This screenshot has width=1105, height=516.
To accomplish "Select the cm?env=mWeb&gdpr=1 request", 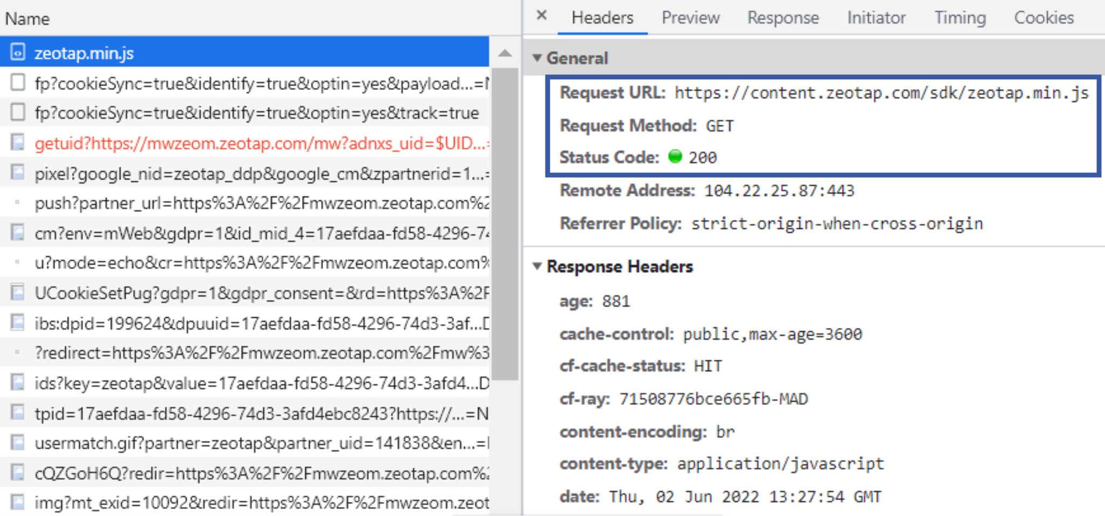I will [244, 233].
